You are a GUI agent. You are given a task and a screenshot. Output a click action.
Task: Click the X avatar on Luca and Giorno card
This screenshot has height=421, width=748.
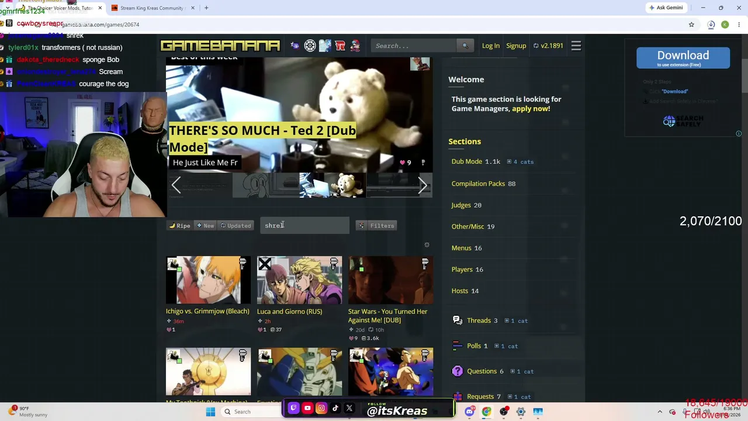265,264
